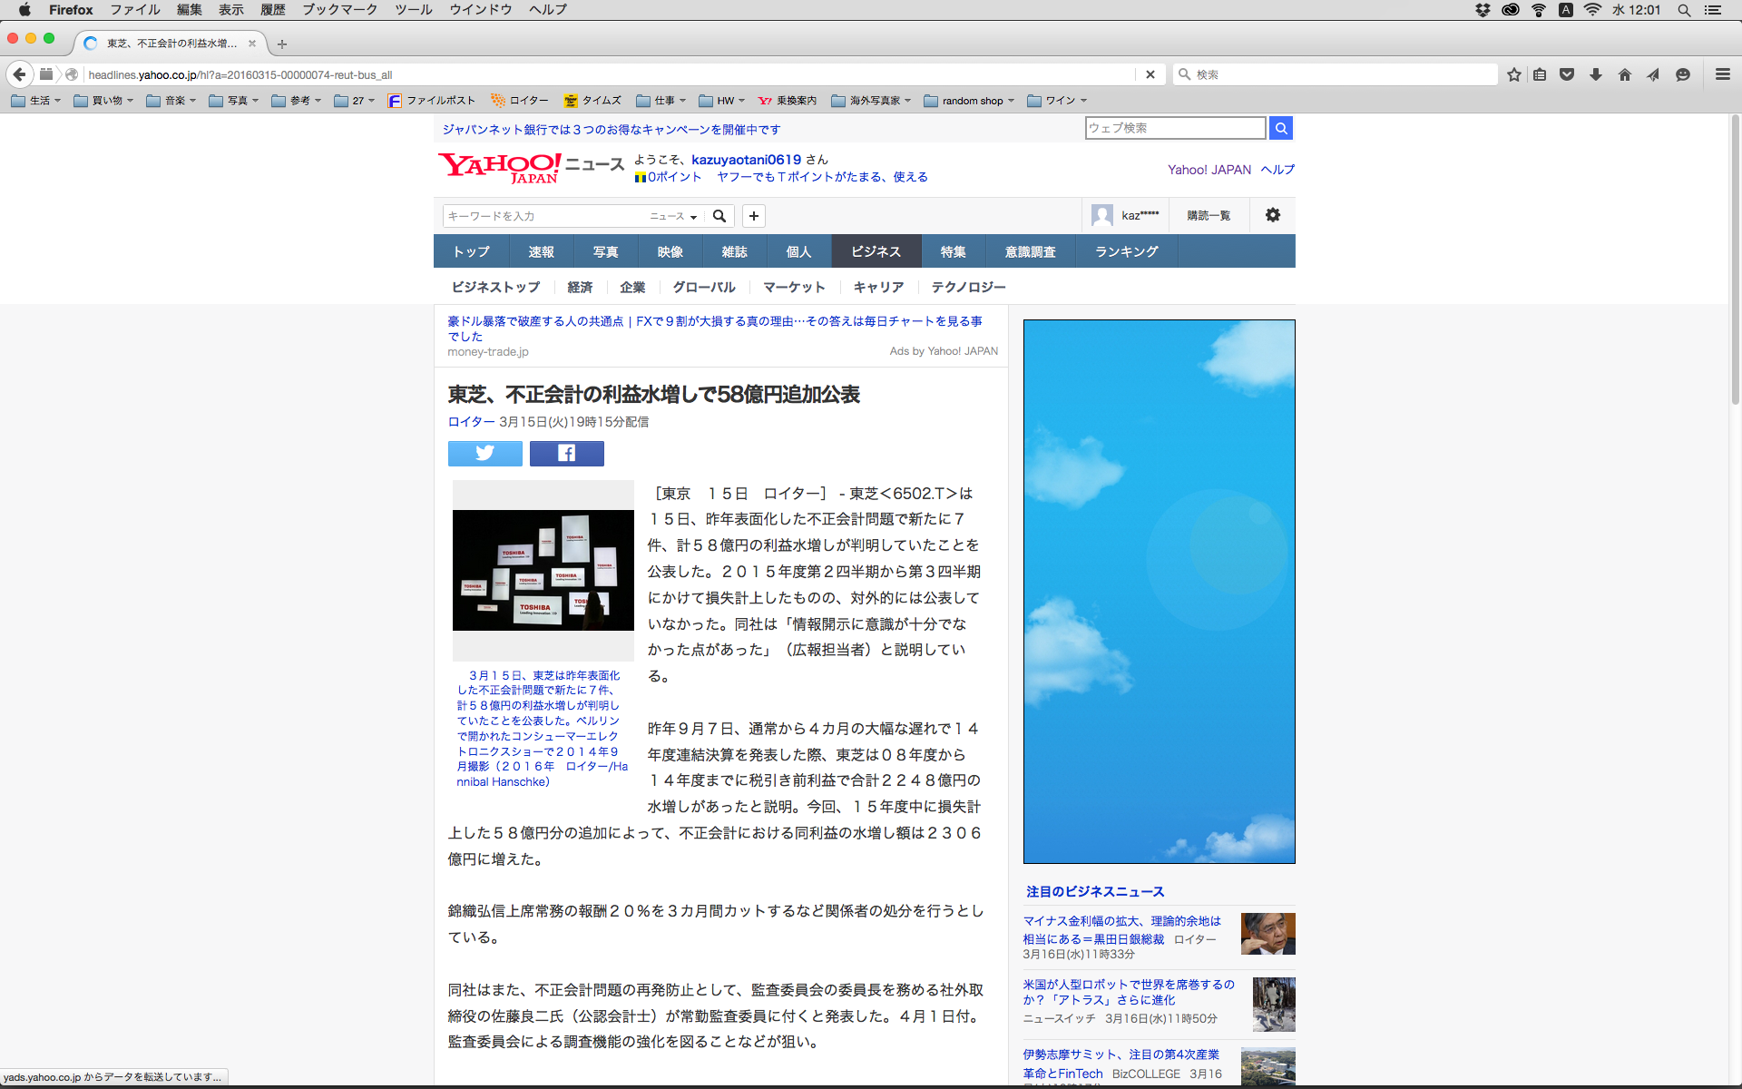Stop page loading with the X button
This screenshot has height=1089, width=1742.
pyautogui.click(x=1150, y=74)
